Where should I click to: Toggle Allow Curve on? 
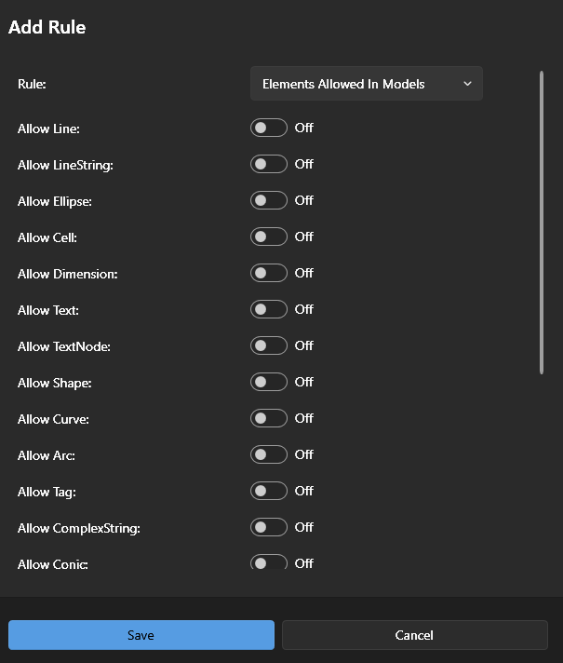click(268, 418)
